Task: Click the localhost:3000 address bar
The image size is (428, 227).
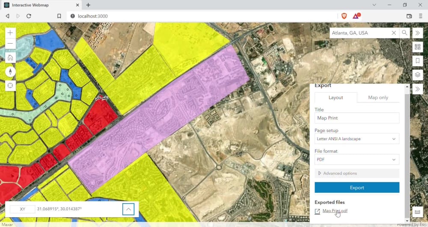Action: tap(202, 16)
